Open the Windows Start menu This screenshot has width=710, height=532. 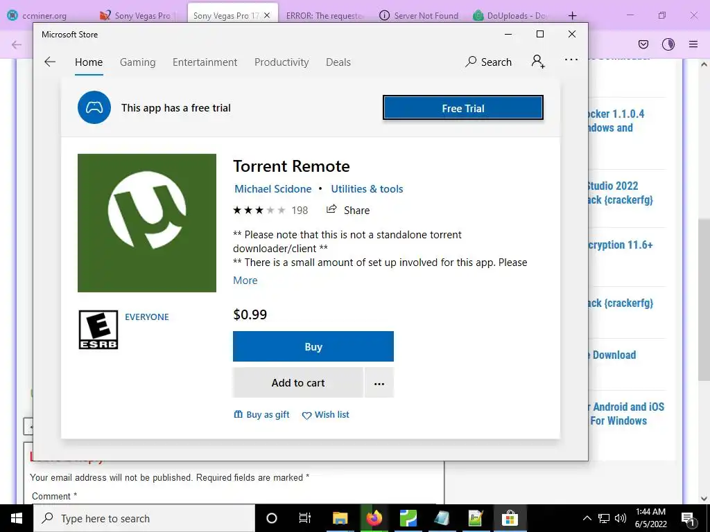(17, 518)
